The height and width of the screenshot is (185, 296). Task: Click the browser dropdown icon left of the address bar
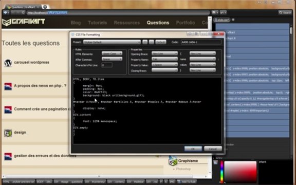[x=6, y=13]
